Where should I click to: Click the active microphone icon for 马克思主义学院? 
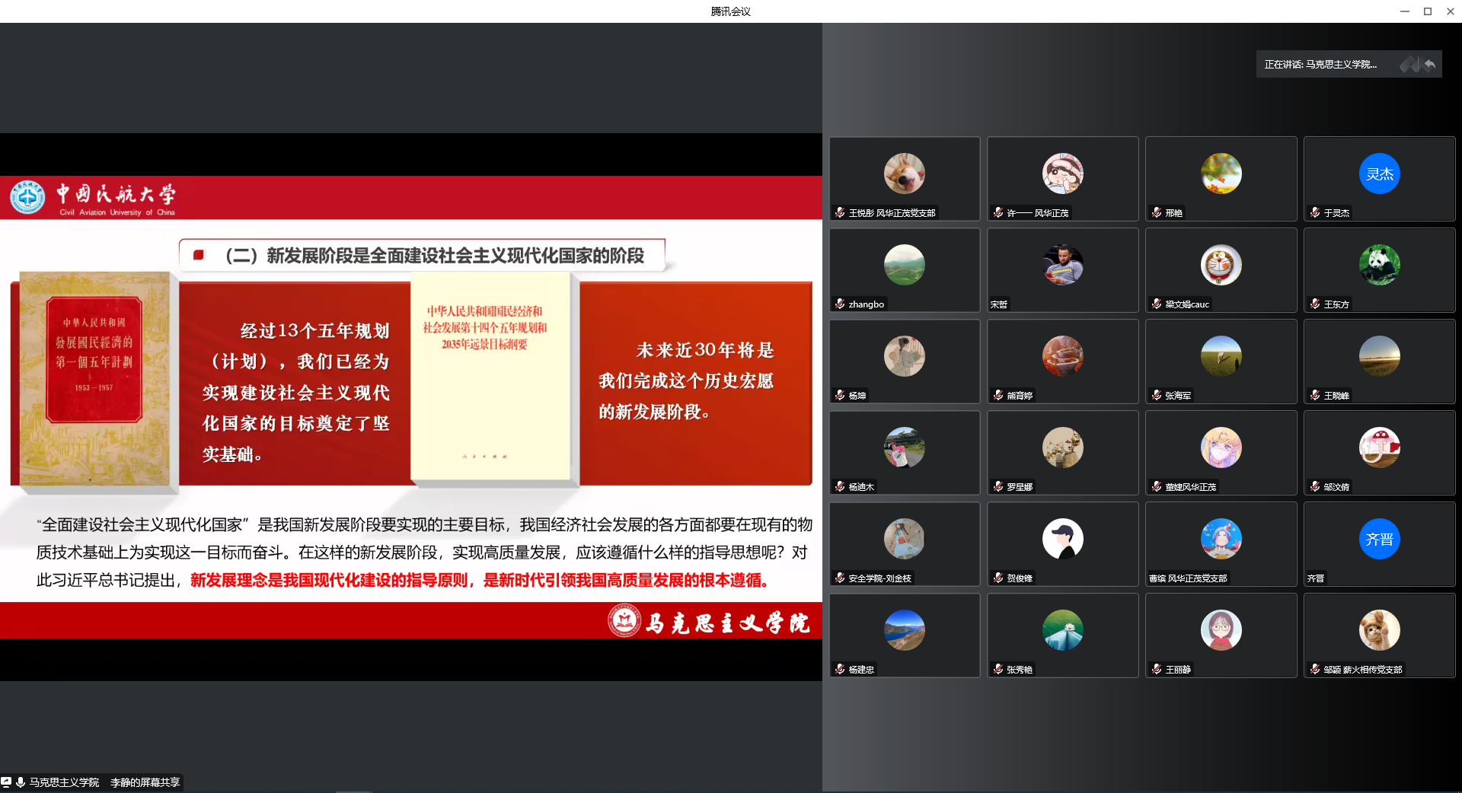point(21,782)
